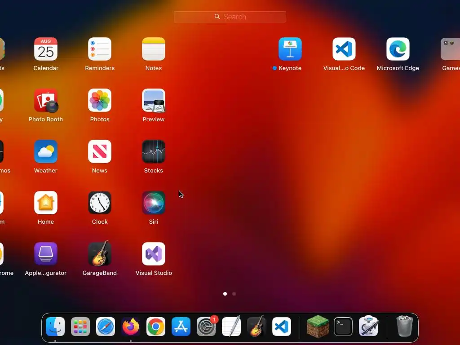This screenshot has height=345, width=460.
Task: Select the first Launchpad page dot
Action: tap(225, 294)
